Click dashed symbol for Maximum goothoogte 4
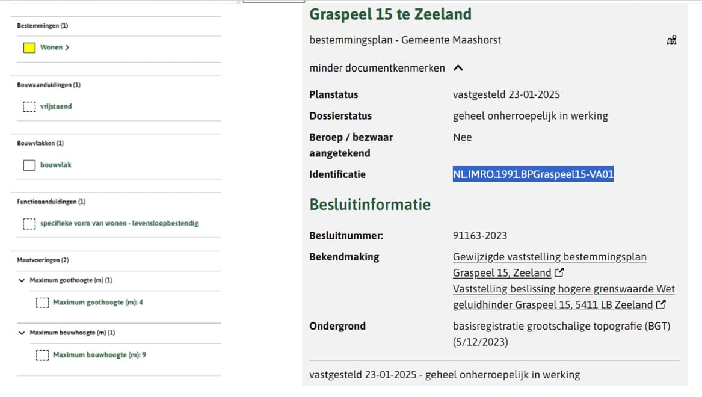This screenshot has height=397, width=702. [42, 303]
